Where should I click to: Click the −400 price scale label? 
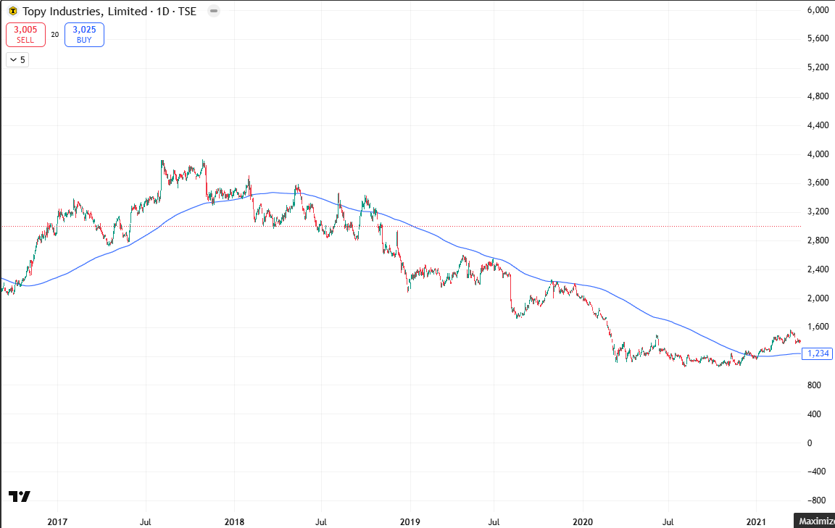coord(816,472)
